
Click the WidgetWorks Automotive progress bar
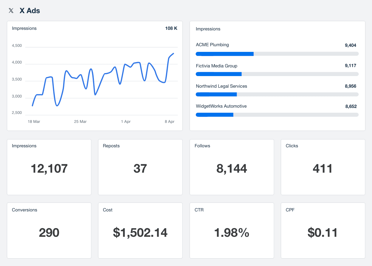tap(277, 115)
